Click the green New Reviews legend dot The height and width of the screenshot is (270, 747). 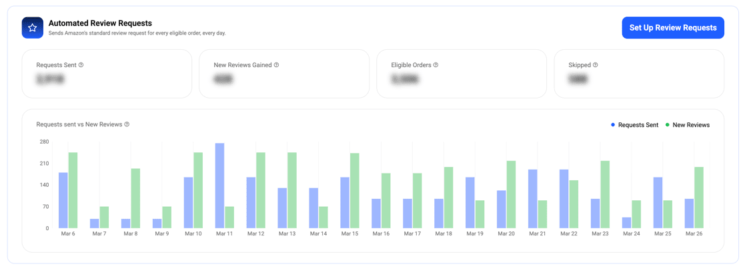668,125
